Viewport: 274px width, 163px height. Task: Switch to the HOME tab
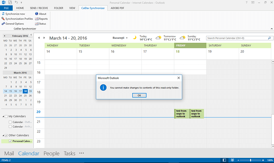click(20, 8)
